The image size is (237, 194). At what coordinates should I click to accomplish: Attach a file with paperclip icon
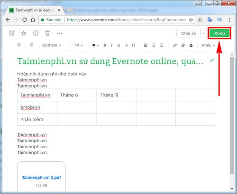(x=183, y=45)
